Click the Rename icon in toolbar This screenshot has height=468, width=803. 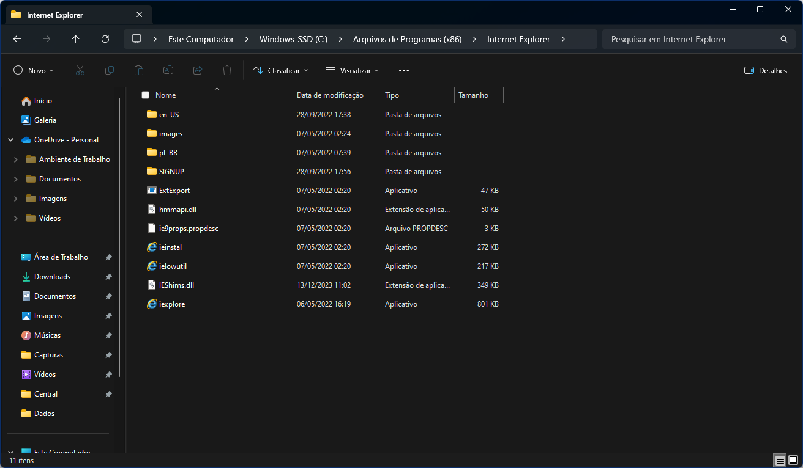(x=168, y=70)
